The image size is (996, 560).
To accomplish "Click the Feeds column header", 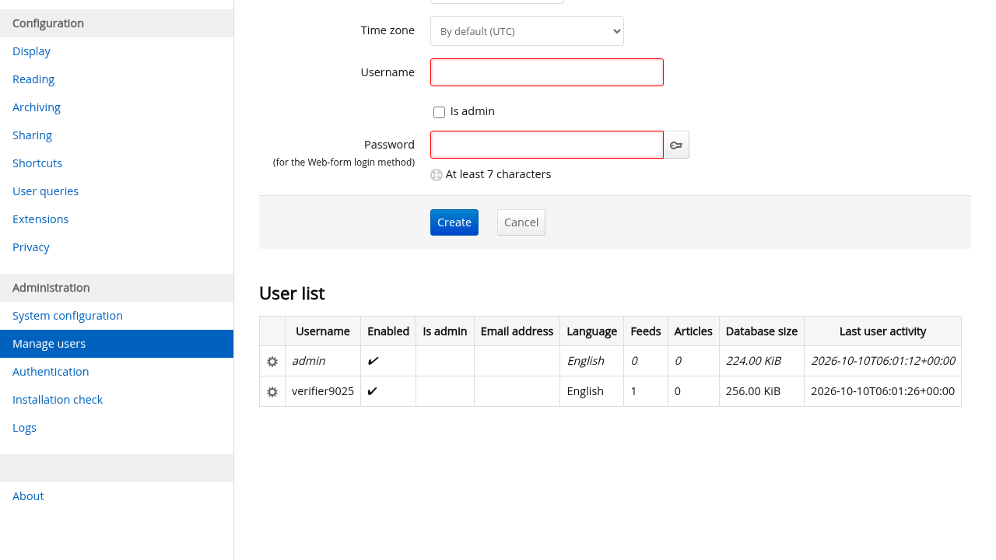I will tap(646, 331).
